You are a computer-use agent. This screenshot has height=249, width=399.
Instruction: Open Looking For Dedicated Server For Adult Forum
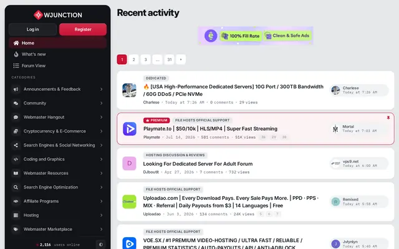(x=198, y=164)
